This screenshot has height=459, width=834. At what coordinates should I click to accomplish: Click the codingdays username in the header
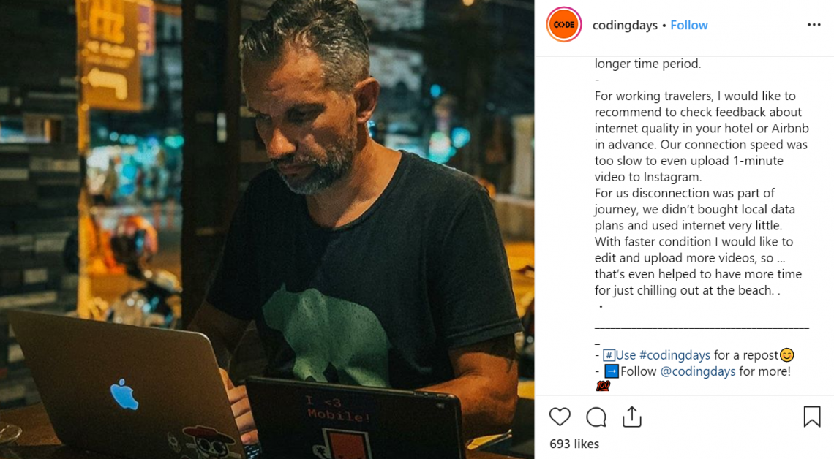[x=625, y=25]
